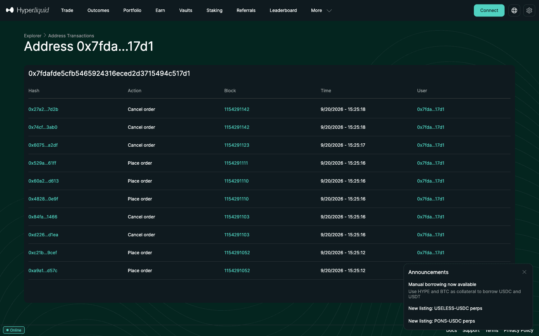Open block 1154291142 in 0x27a2...7d2b row

(x=237, y=109)
